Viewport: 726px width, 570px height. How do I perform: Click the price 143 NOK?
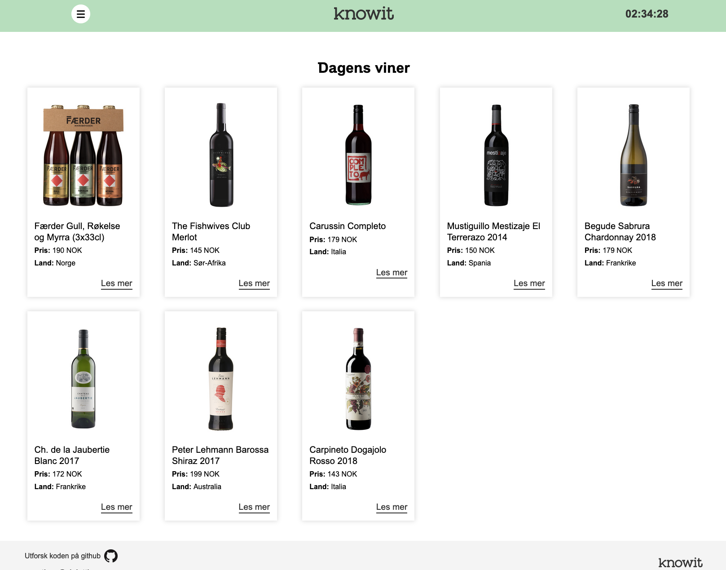[x=342, y=474]
